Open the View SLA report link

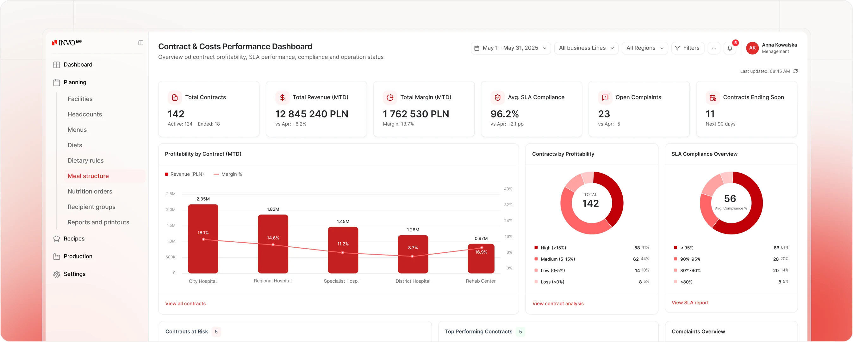690,303
